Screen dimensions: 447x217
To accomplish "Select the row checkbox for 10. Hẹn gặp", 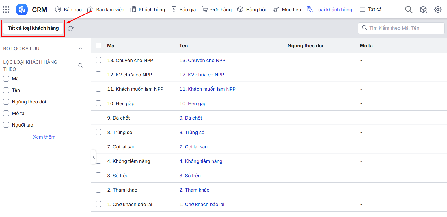I will click(98, 103).
